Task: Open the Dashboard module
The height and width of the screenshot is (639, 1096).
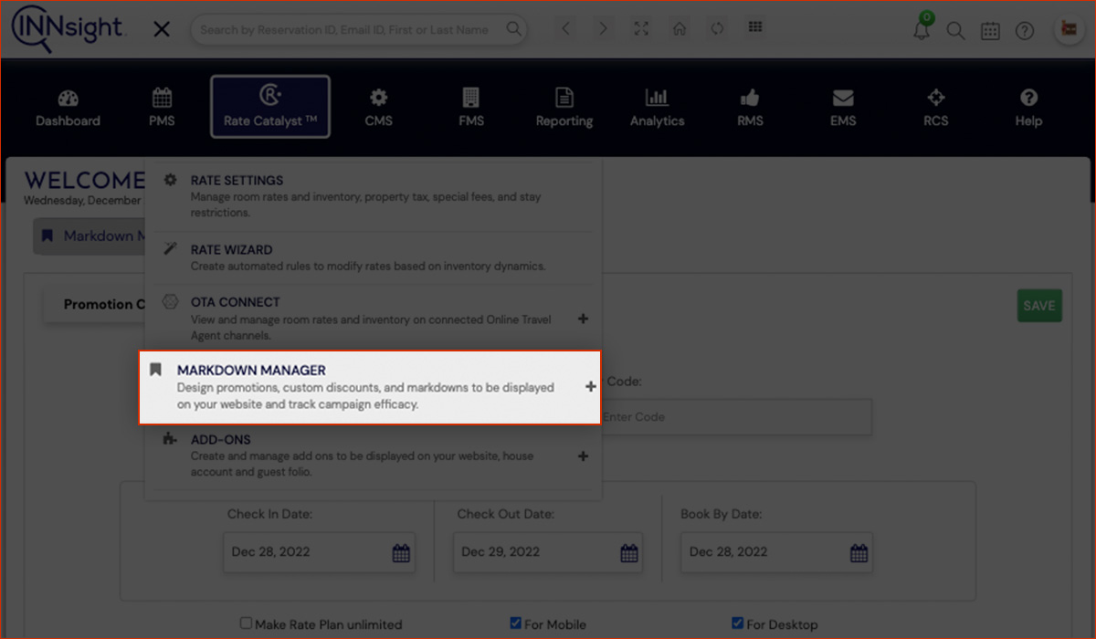Action: pos(68,108)
